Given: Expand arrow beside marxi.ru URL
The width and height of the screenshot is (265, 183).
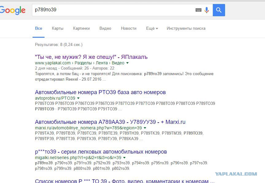Looking at the screenshot, I should pyautogui.click(x=145, y=128).
